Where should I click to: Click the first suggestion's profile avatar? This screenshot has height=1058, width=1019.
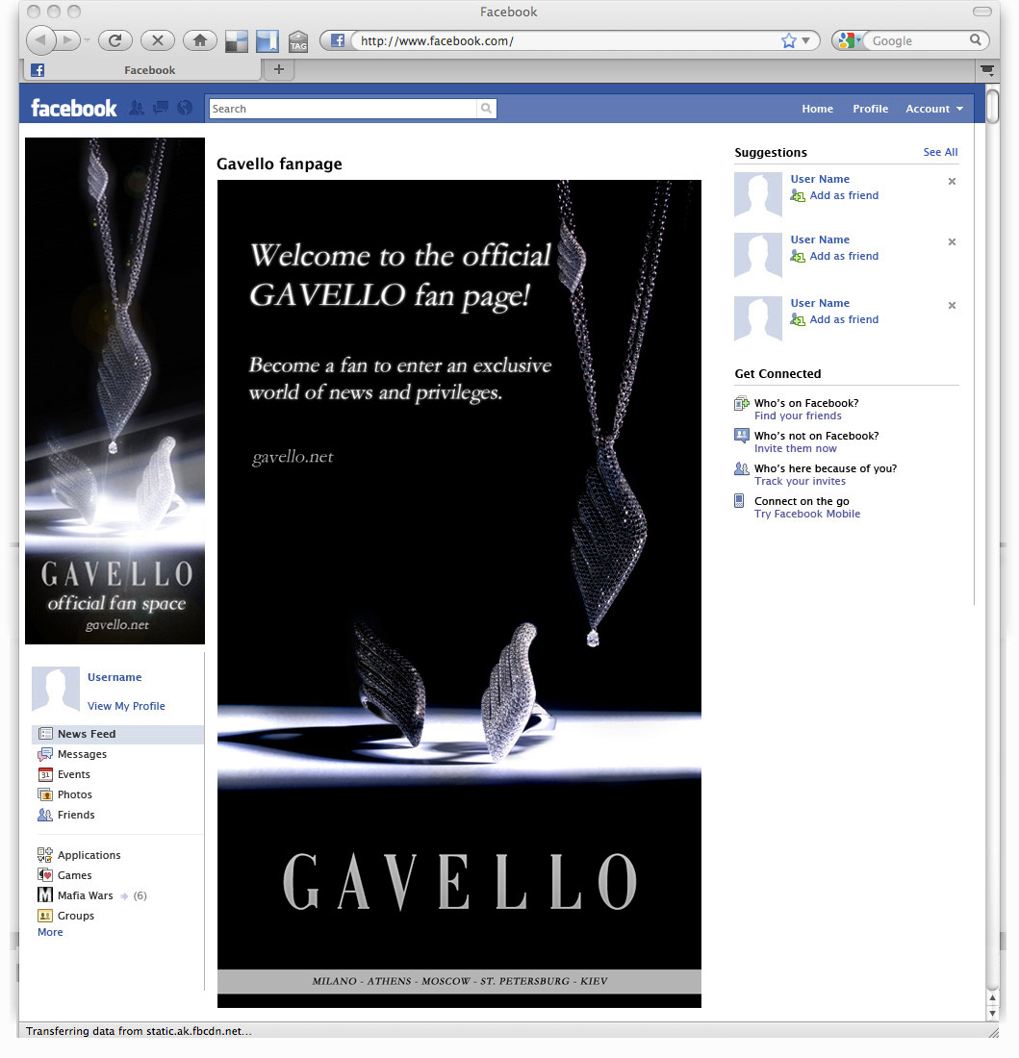point(758,195)
